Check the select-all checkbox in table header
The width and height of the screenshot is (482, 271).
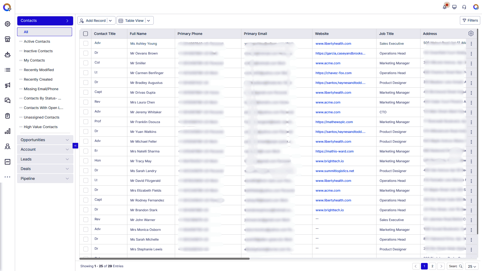(x=85, y=33)
